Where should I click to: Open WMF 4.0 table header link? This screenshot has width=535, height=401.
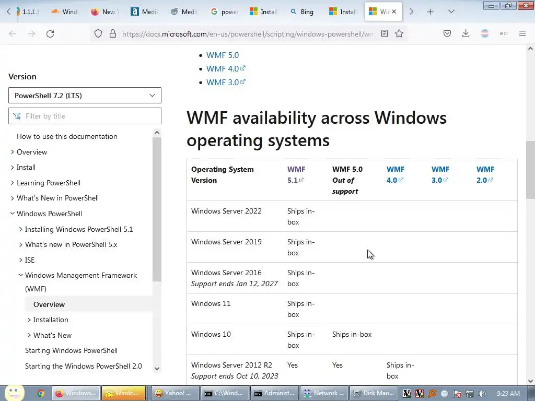click(x=395, y=174)
